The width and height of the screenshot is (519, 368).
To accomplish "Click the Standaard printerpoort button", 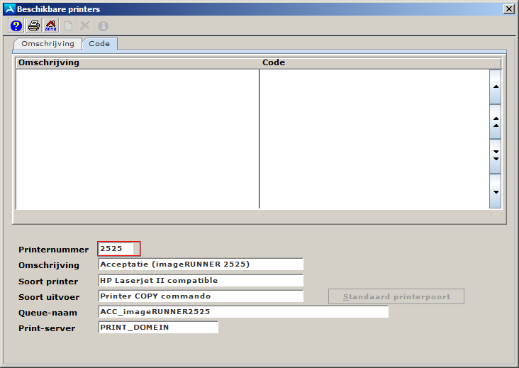I will click(396, 296).
